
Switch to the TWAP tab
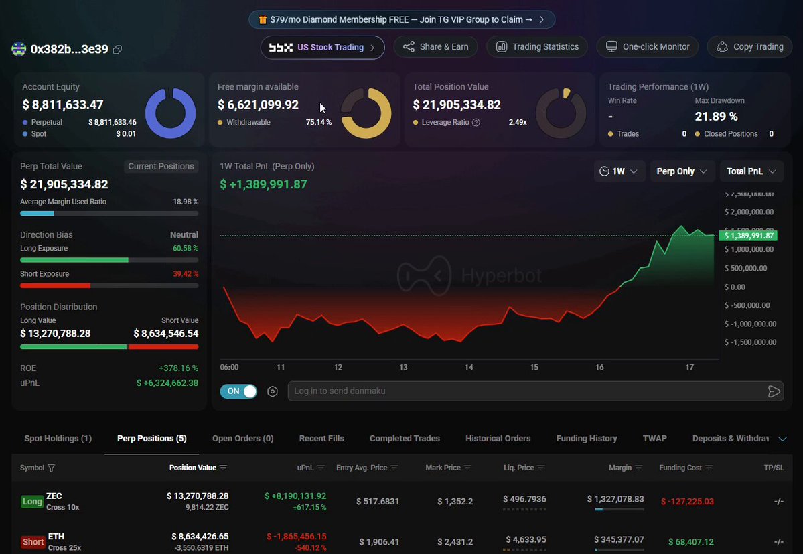tap(654, 439)
